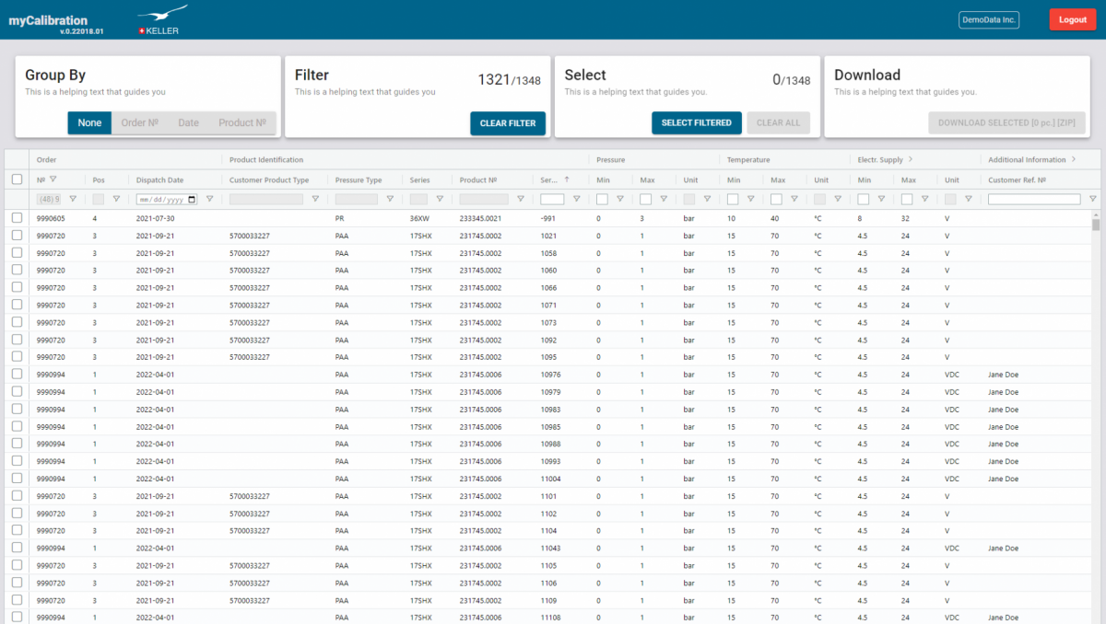Click the filter icon beside Order Nº header
This screenshot has height=624, width=1106.
[x=53, y=179]
